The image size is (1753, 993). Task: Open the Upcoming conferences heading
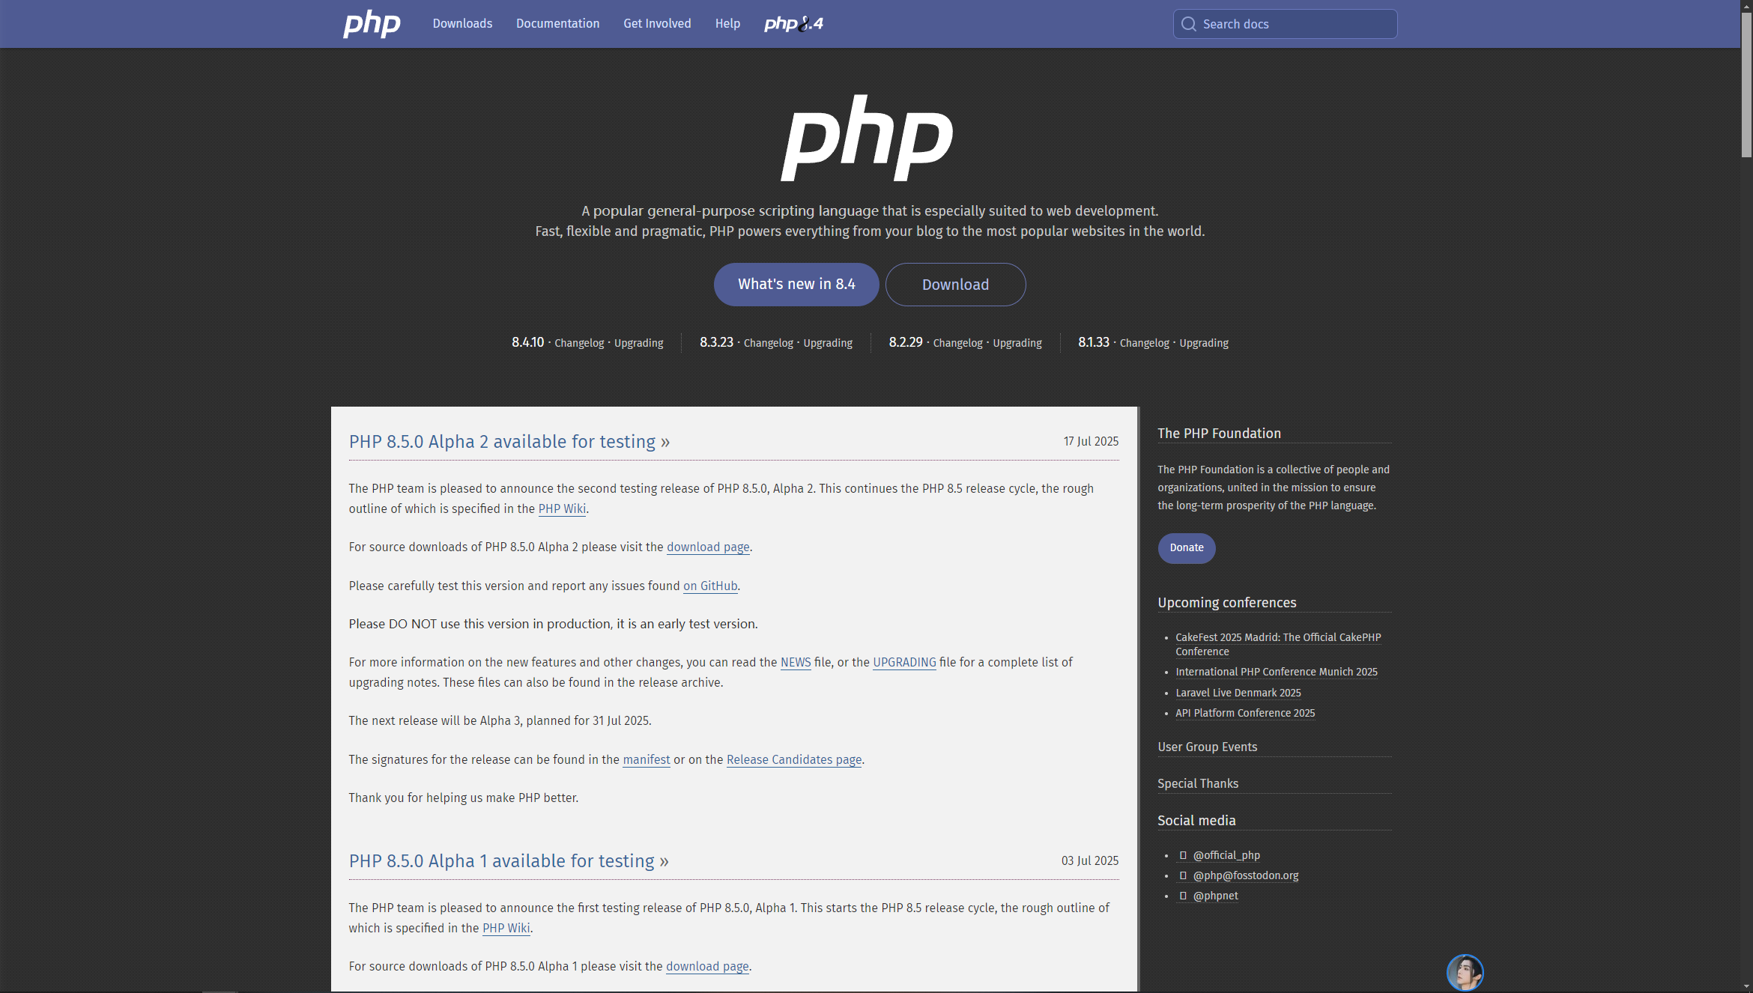click(1226, 603)
